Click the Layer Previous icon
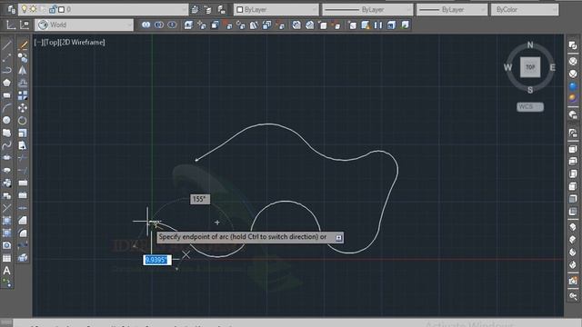This screenshot has height=327, width=582. coord(208,9)
